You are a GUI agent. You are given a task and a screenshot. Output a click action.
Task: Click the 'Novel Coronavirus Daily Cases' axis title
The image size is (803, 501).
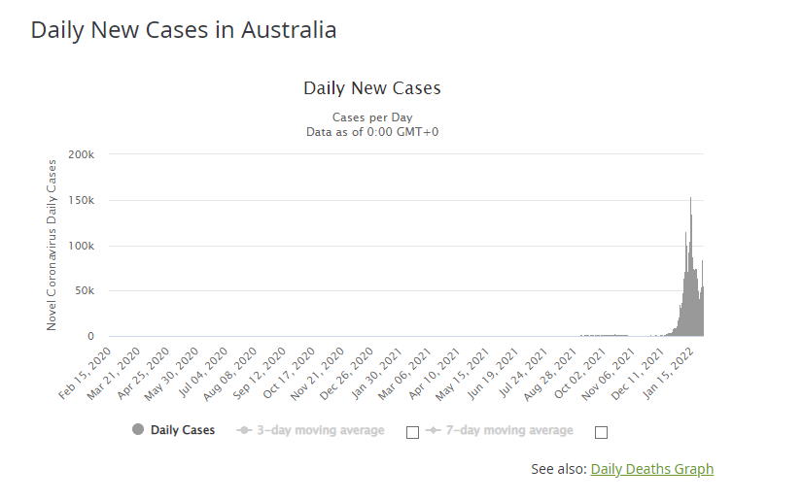(52, 246)
